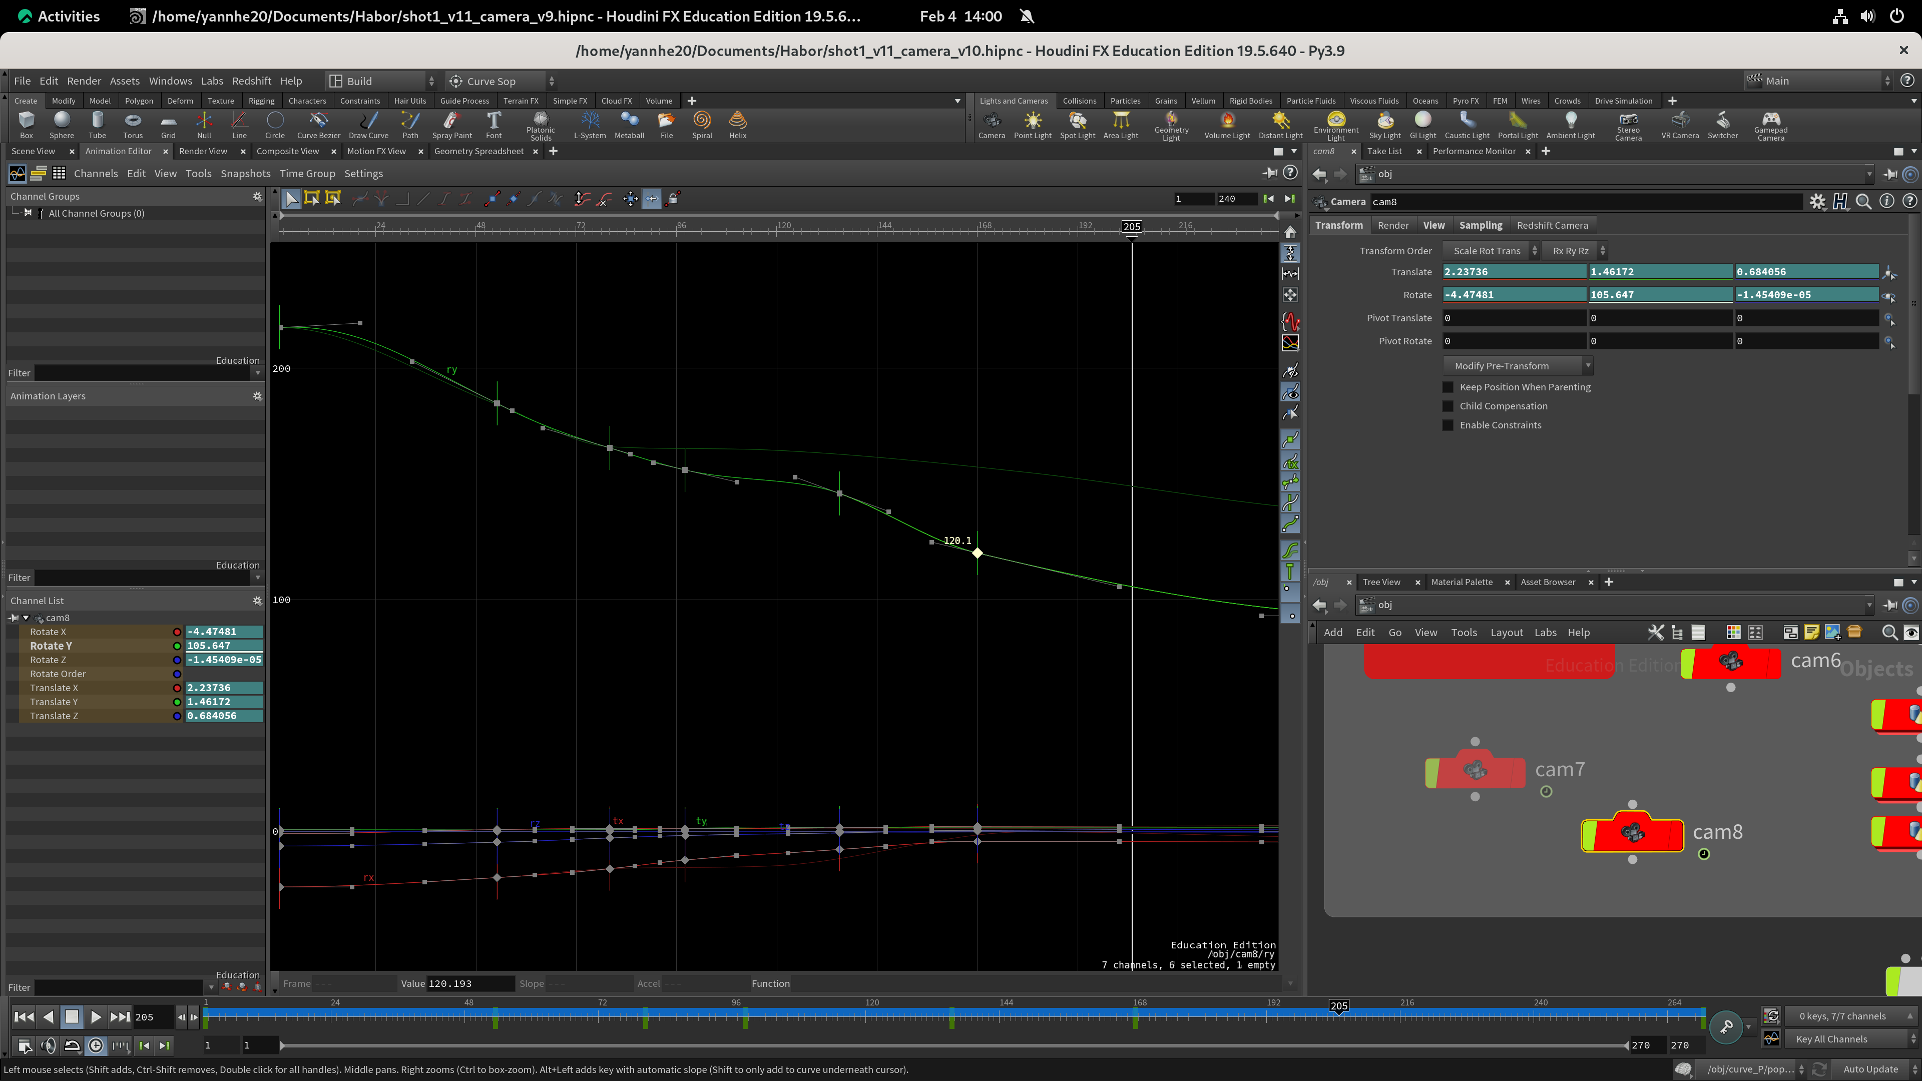Viewport: 1922px width, 1081px height.
Task: Open the Windows menu
Action: click(170, 81)
